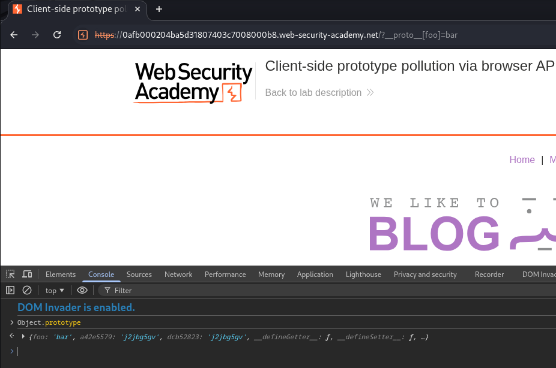
Task: Toggle the device toolbar icon
Action: point(27,275)
